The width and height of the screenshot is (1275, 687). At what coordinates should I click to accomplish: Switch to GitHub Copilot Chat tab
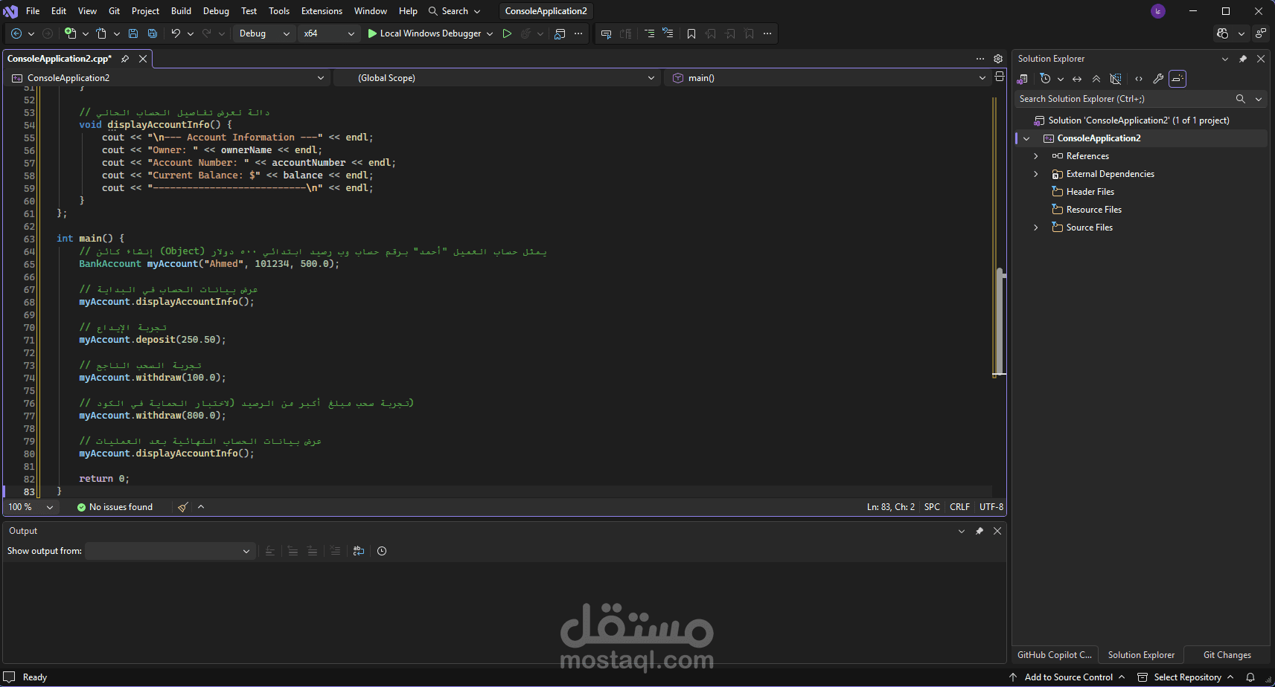pyautogui.click(x=1054, y=655)
